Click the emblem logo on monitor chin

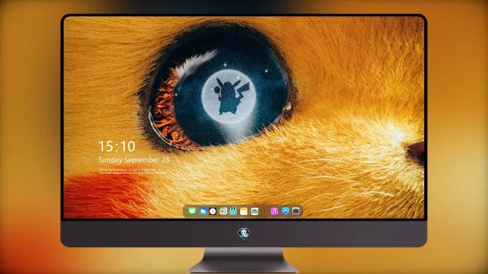244,234
